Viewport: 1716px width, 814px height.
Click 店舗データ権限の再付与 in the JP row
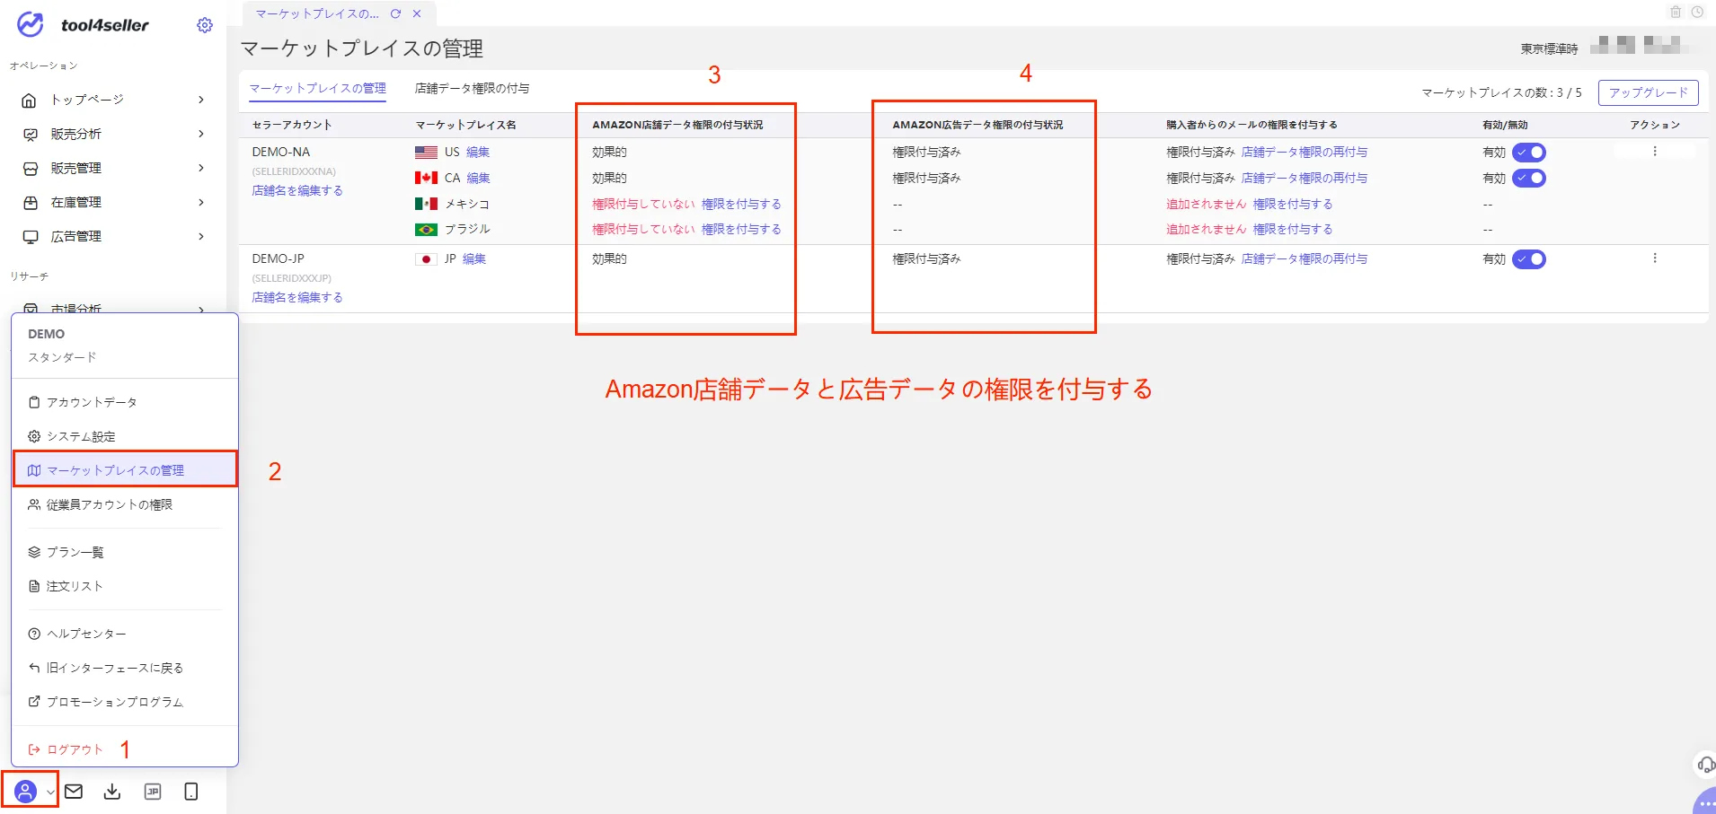[1305, 258]
